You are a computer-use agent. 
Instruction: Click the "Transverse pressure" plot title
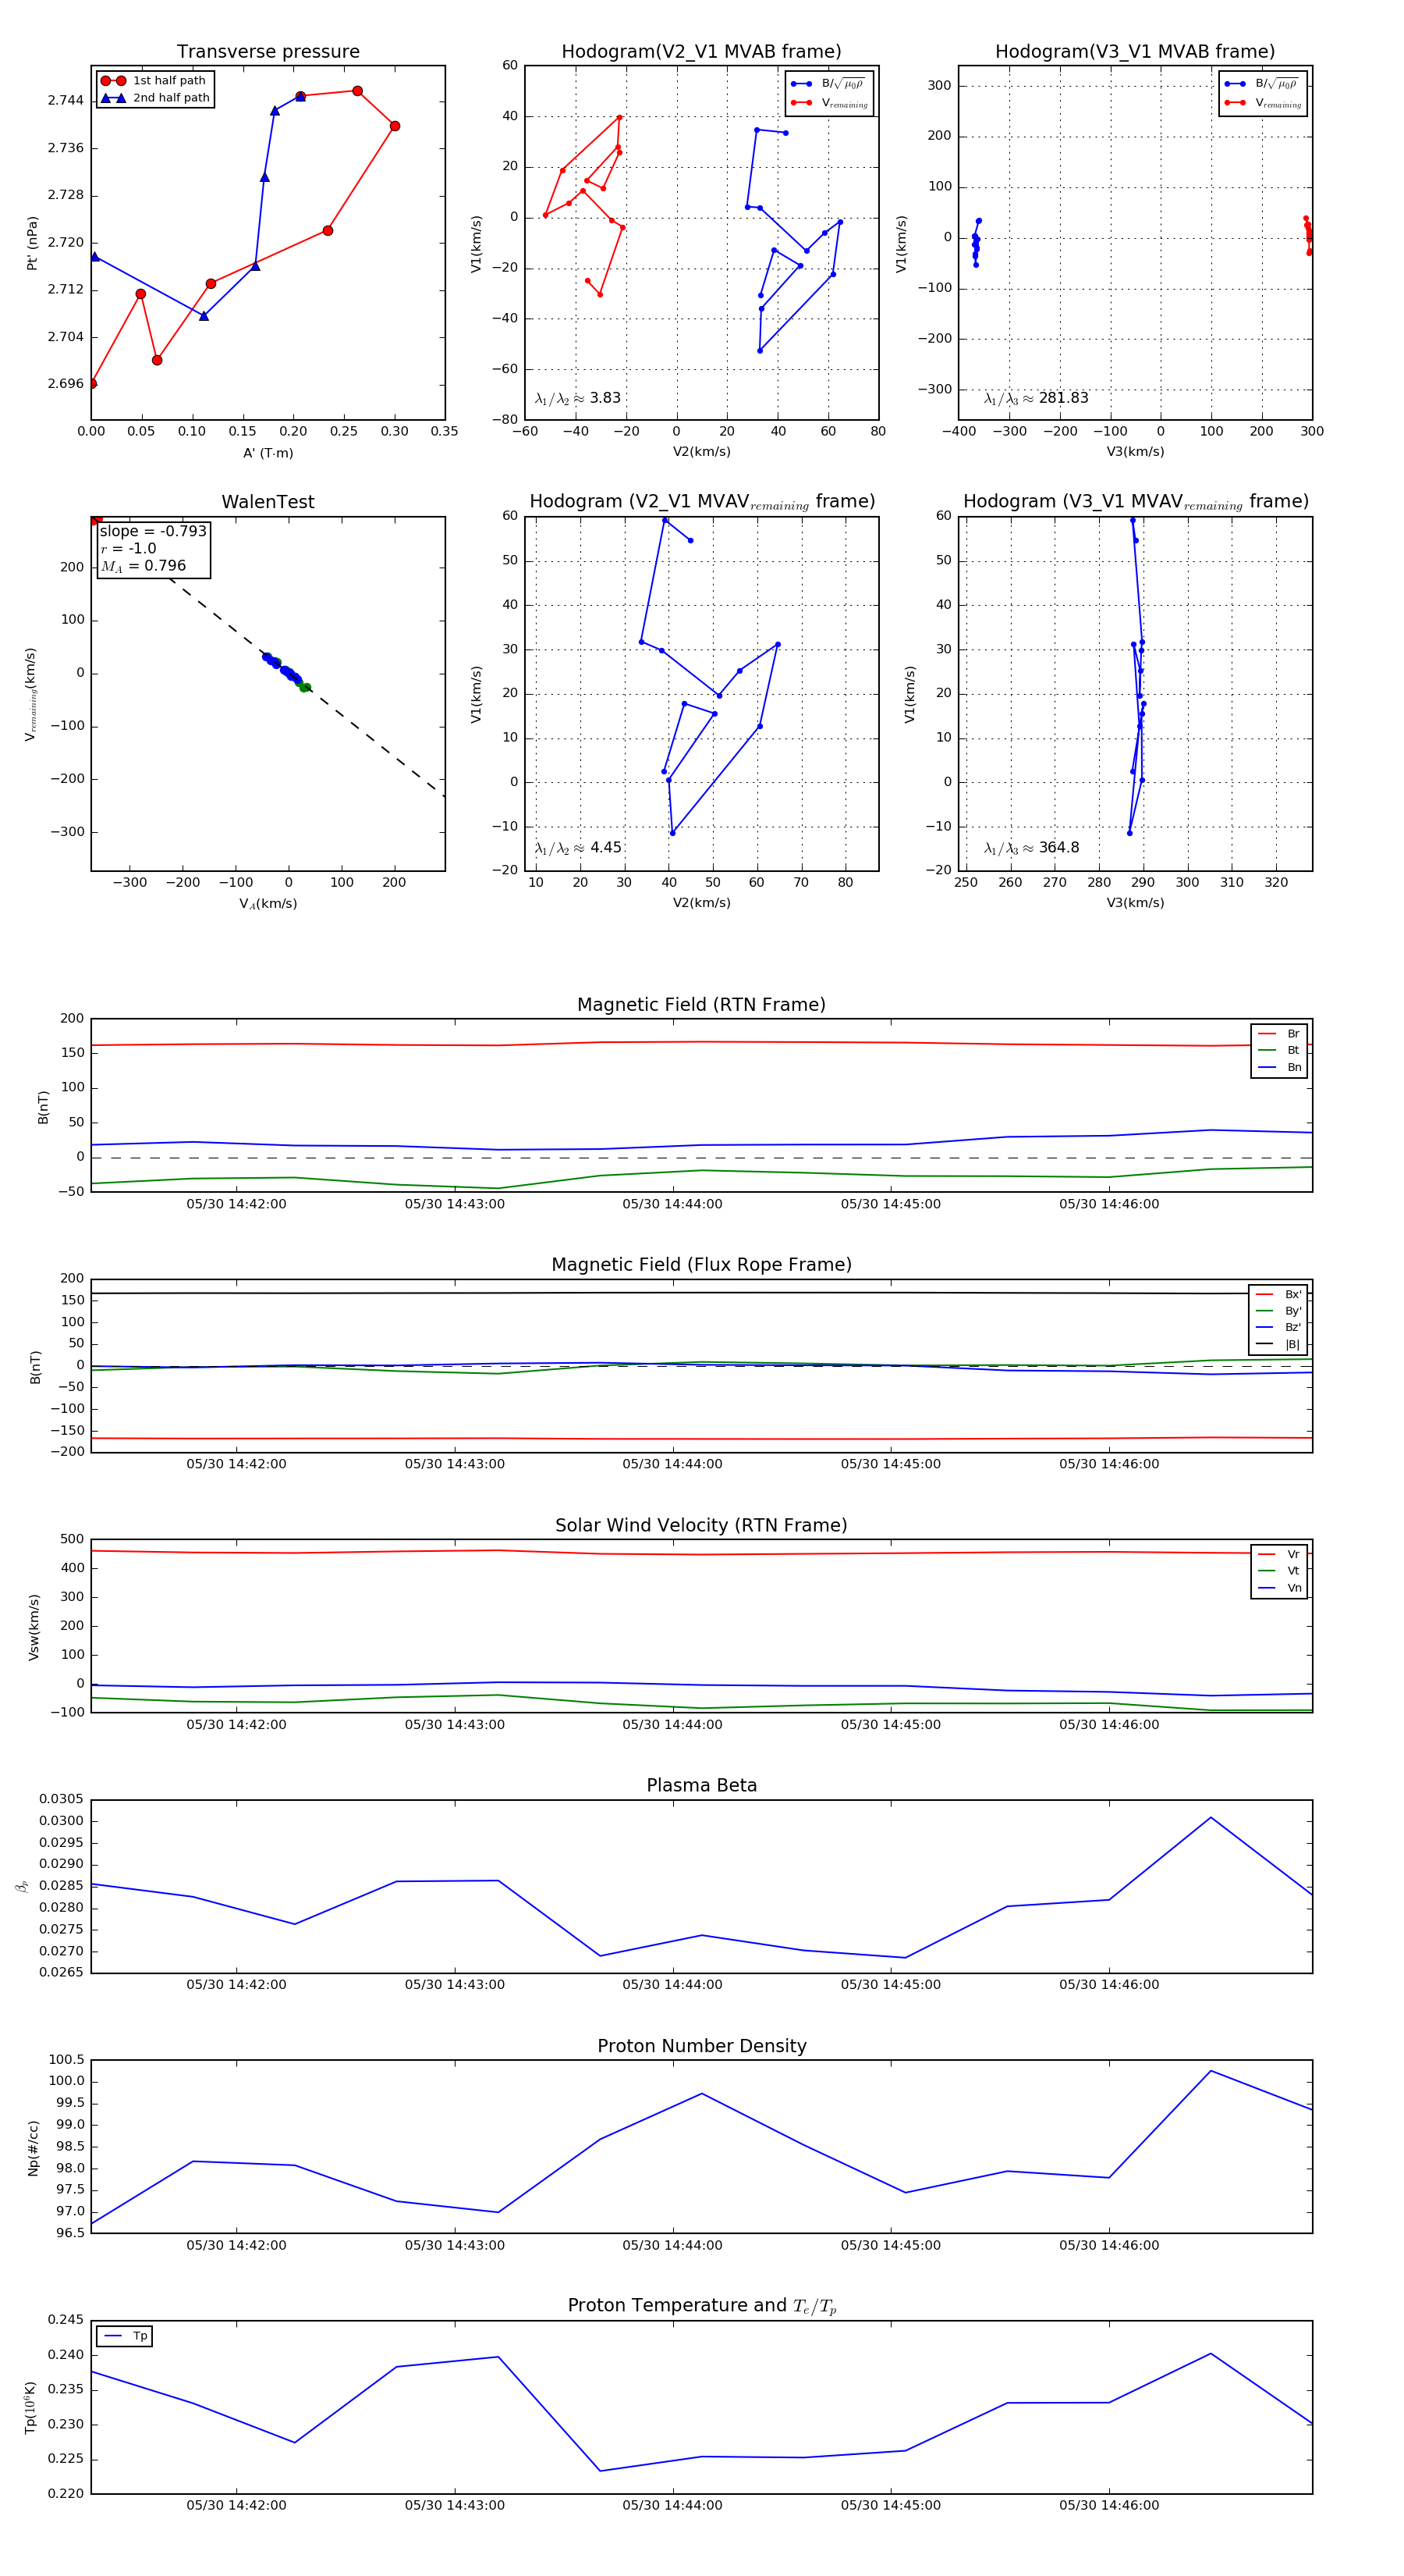tap(268, 52)
